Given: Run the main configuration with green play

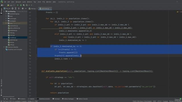Looking at the screenshot, I should tap(18, 5).
